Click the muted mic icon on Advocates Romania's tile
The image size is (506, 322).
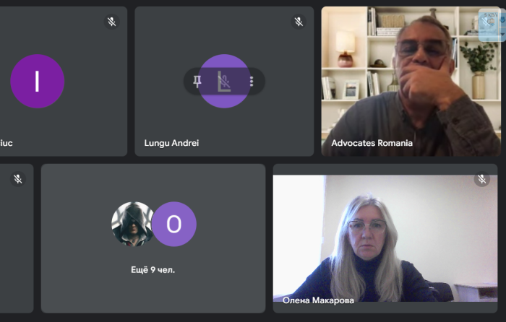pos(485,22)
